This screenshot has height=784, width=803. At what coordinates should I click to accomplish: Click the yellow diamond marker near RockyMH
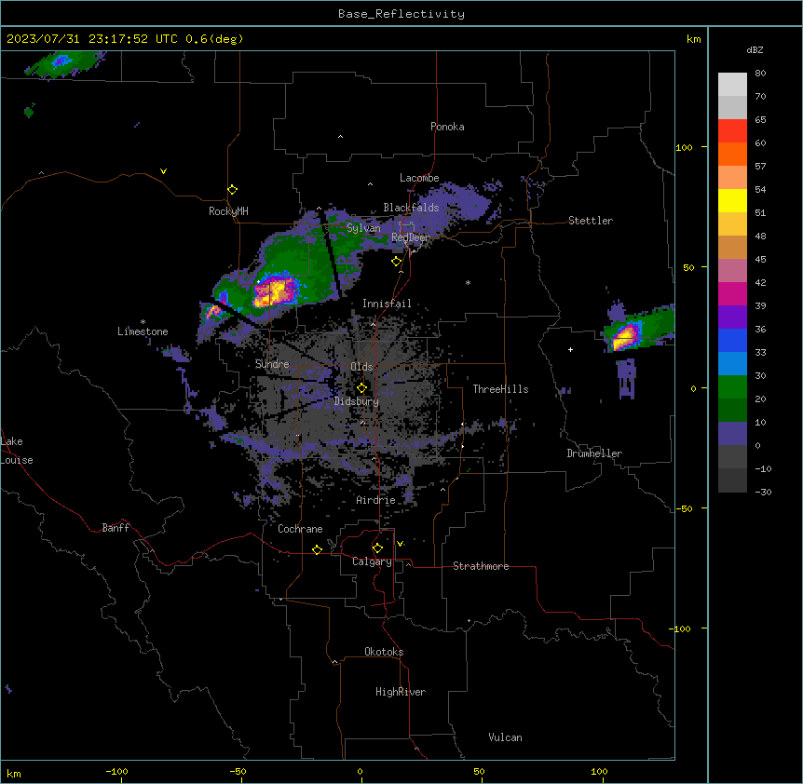point(233,190)
